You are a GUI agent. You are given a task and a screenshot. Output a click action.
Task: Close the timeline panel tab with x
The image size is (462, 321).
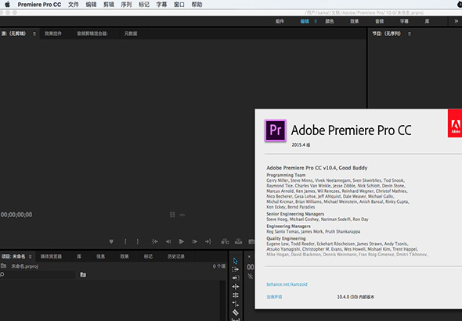(x=249, y=256)
